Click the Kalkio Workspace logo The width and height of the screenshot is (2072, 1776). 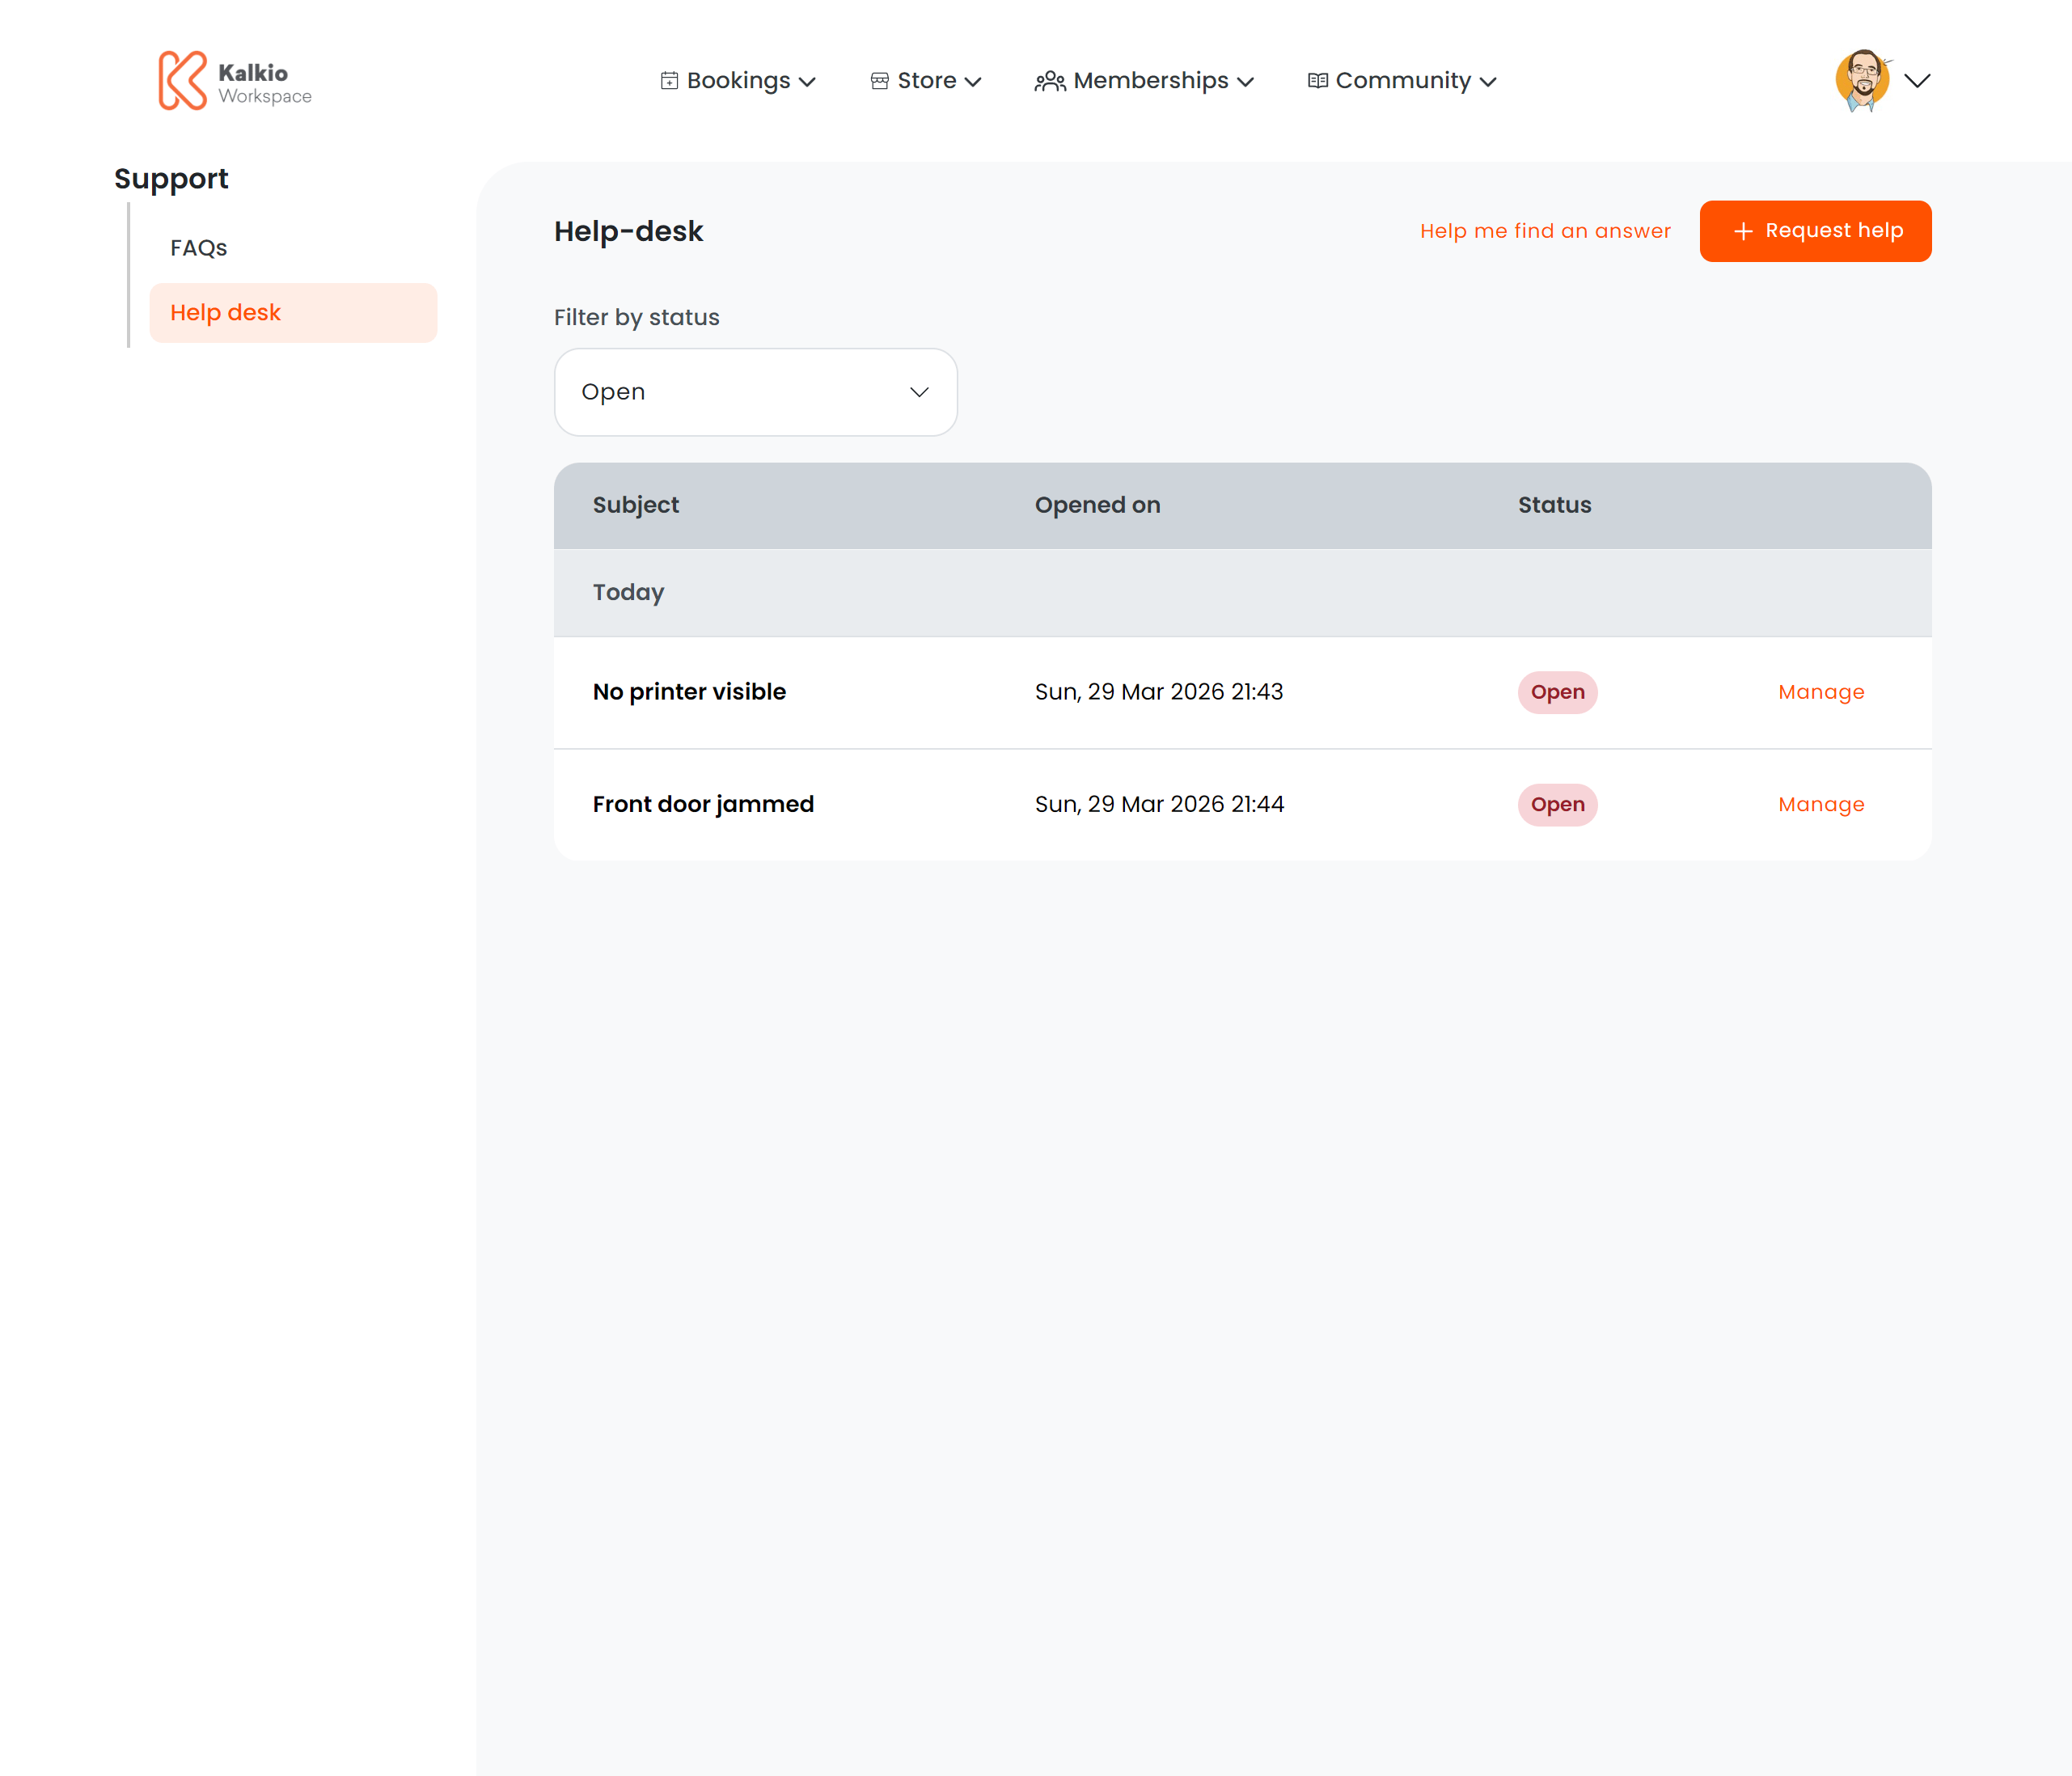[235, 81]
